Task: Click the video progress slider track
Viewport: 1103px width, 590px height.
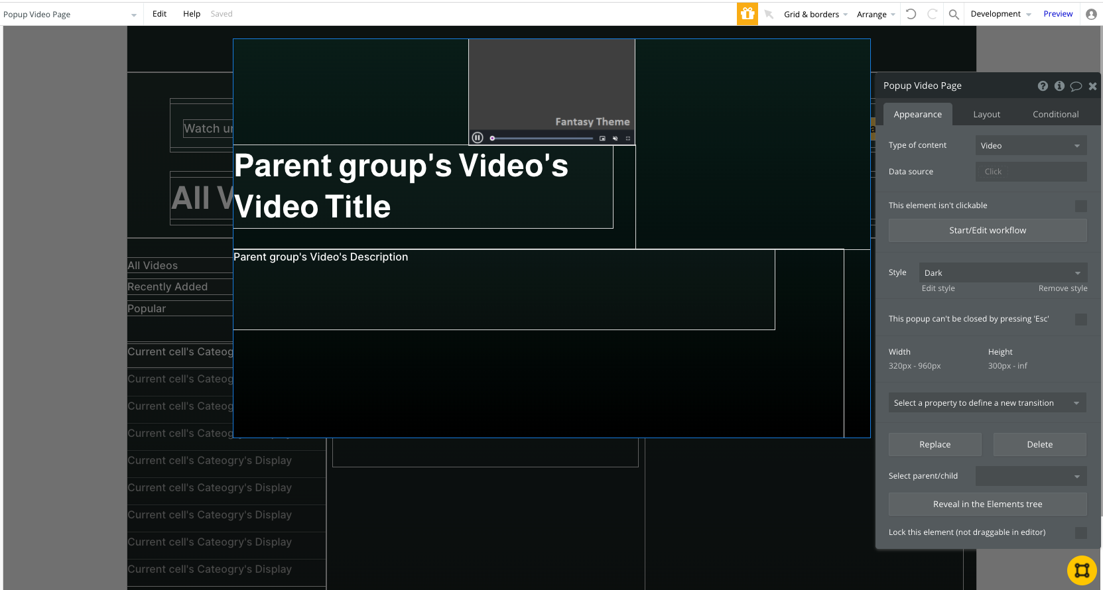Action: (541, 139)
